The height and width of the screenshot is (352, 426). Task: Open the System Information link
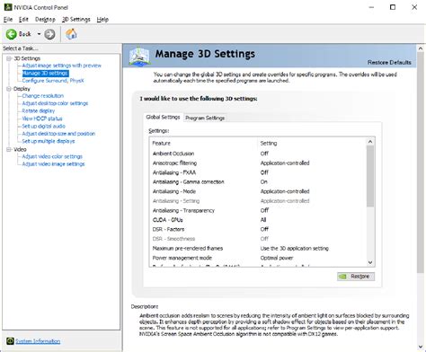(x=38, y=341)
